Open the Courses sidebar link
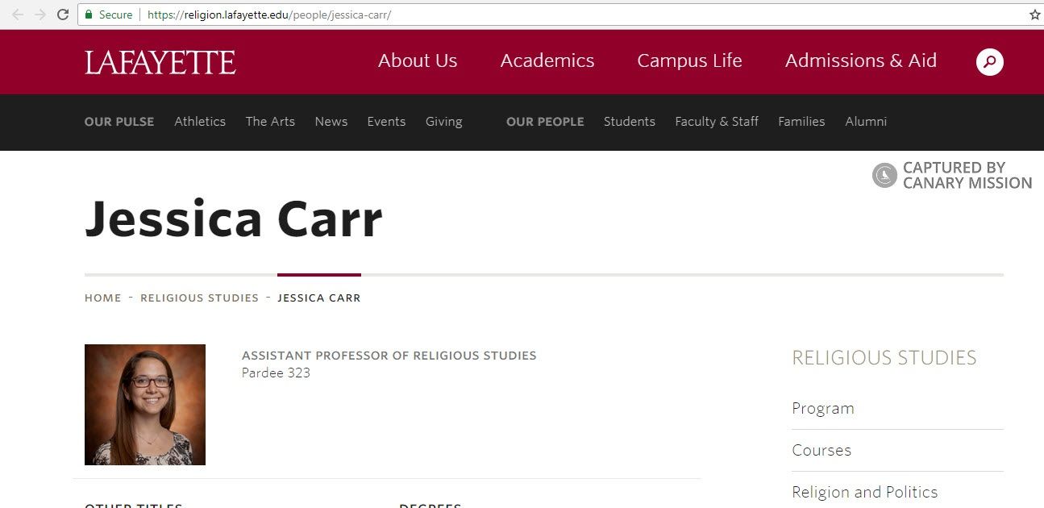The height and width of the screenshot is (508, 1044). click(821, 450)
